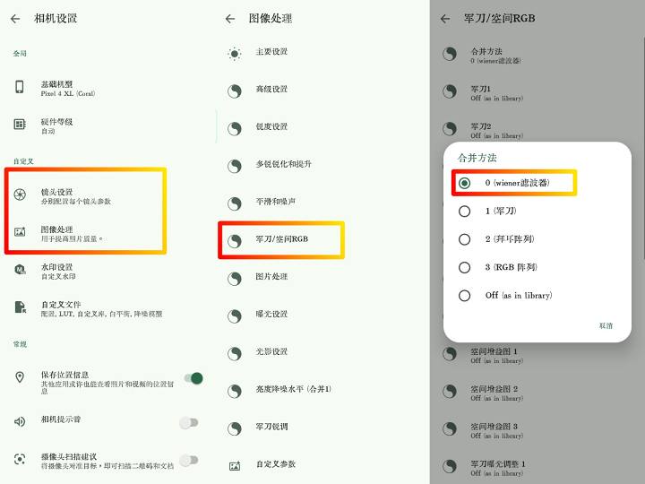This screenshot has width=645, height=484.
Task: Tap back arrow beside 军刀/空间RGB title
Action: click(445, 18)
